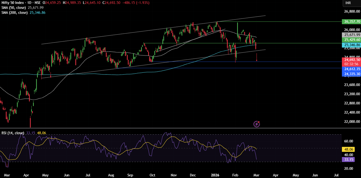Screen dimensions: 361x178
Task: Click the blue 24,612.35 price axis label
Action: tap(351, 69)
